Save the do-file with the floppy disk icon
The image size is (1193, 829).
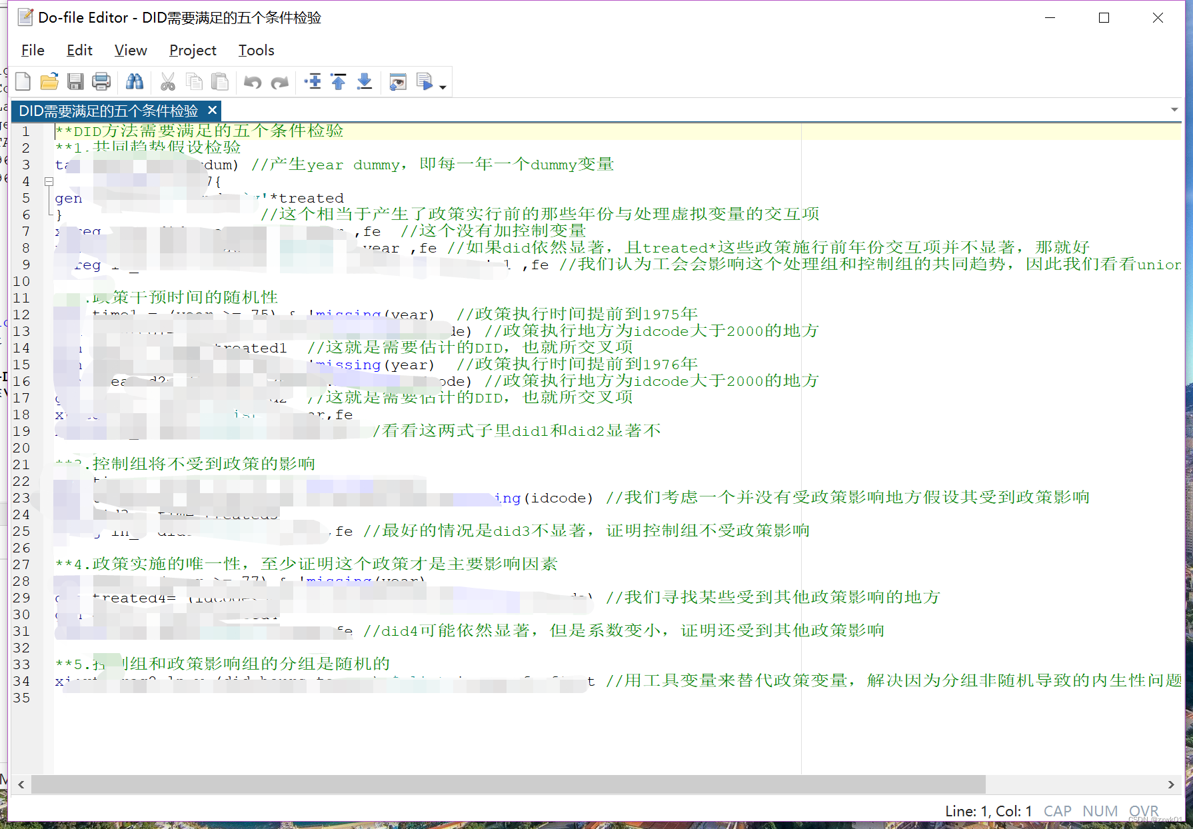pos(75,82)
